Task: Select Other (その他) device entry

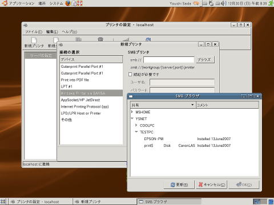Action: 91,120
